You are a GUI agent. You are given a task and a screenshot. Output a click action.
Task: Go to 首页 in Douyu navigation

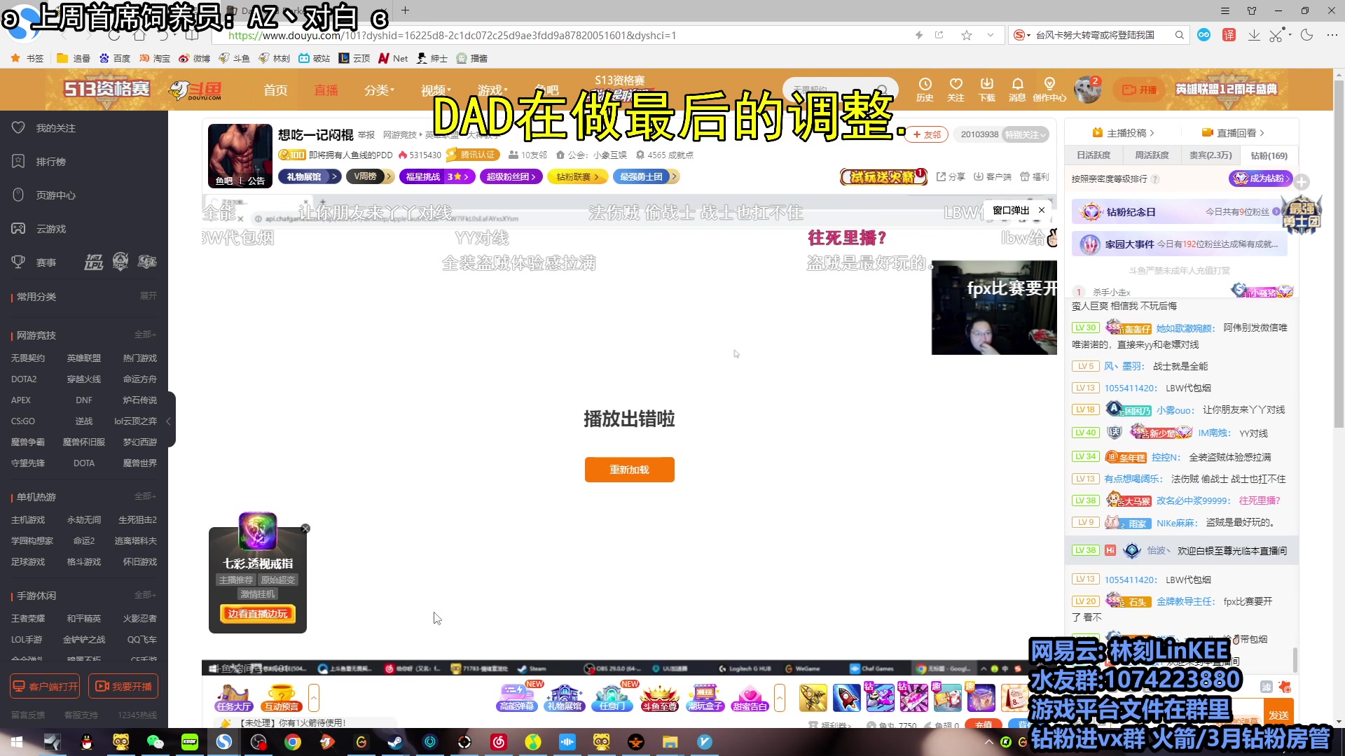[x=275, y=90]
